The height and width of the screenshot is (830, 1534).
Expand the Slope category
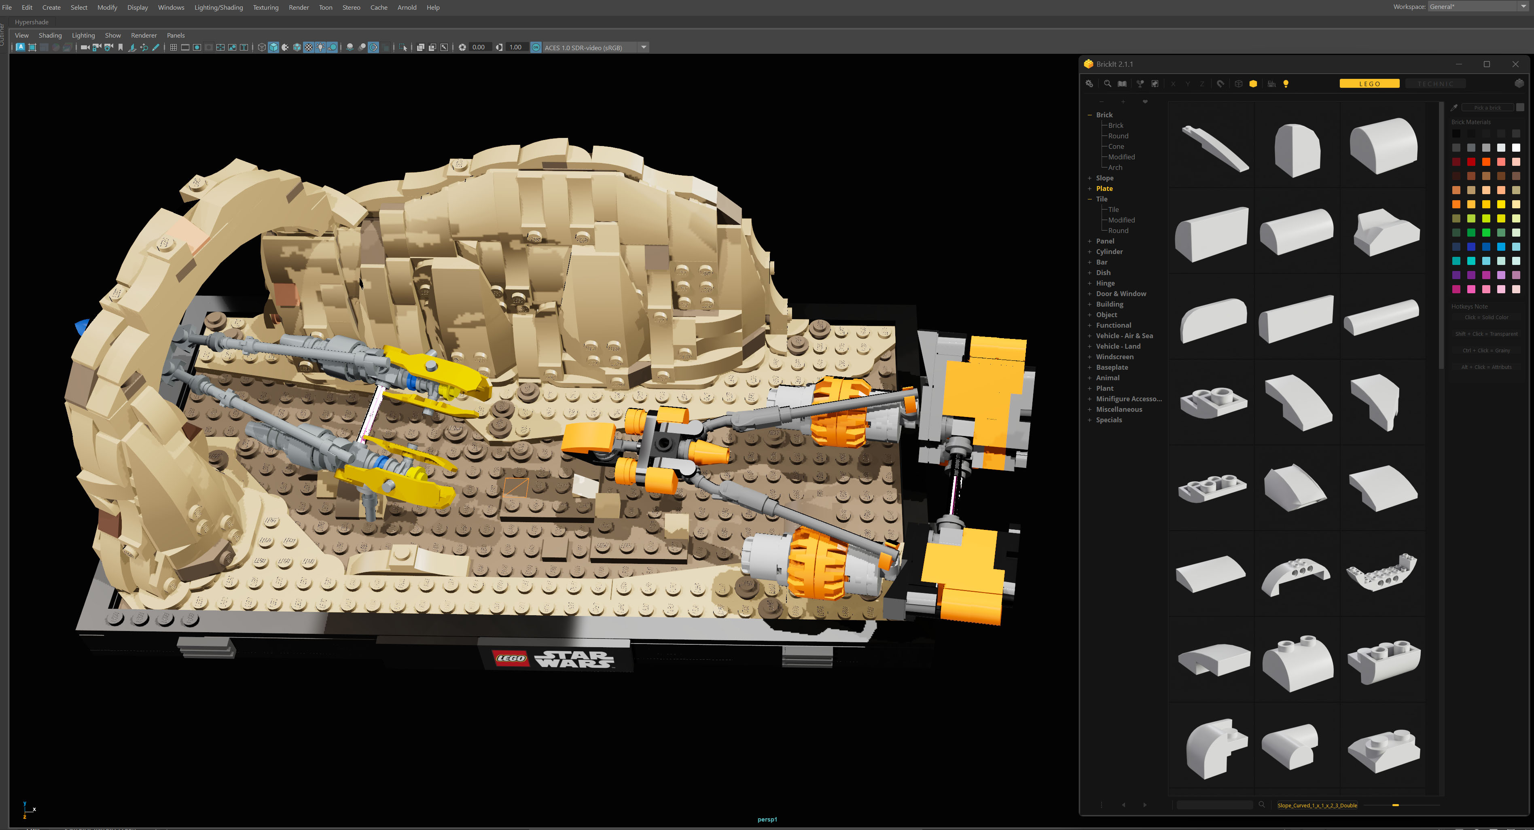pos(1090,178)
